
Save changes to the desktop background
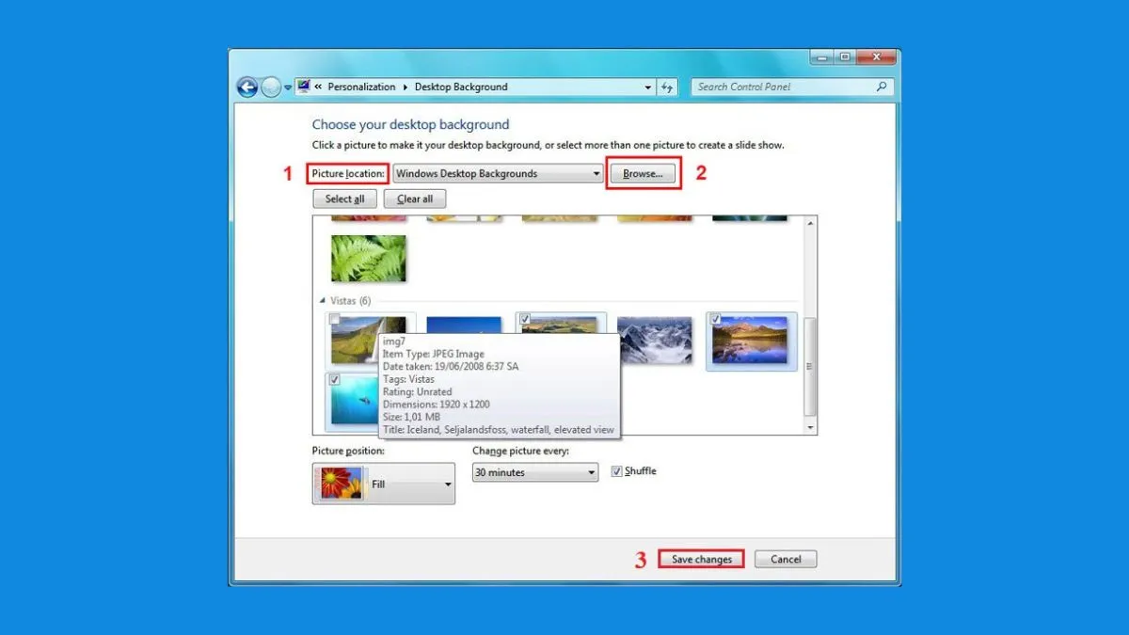[701, 558]
